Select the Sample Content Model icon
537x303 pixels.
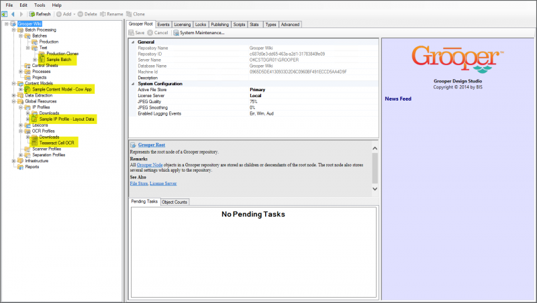[x=28, y=89]
